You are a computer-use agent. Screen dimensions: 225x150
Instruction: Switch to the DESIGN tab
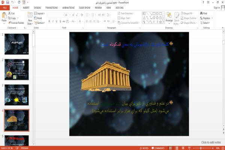click(x=37, y=8)
